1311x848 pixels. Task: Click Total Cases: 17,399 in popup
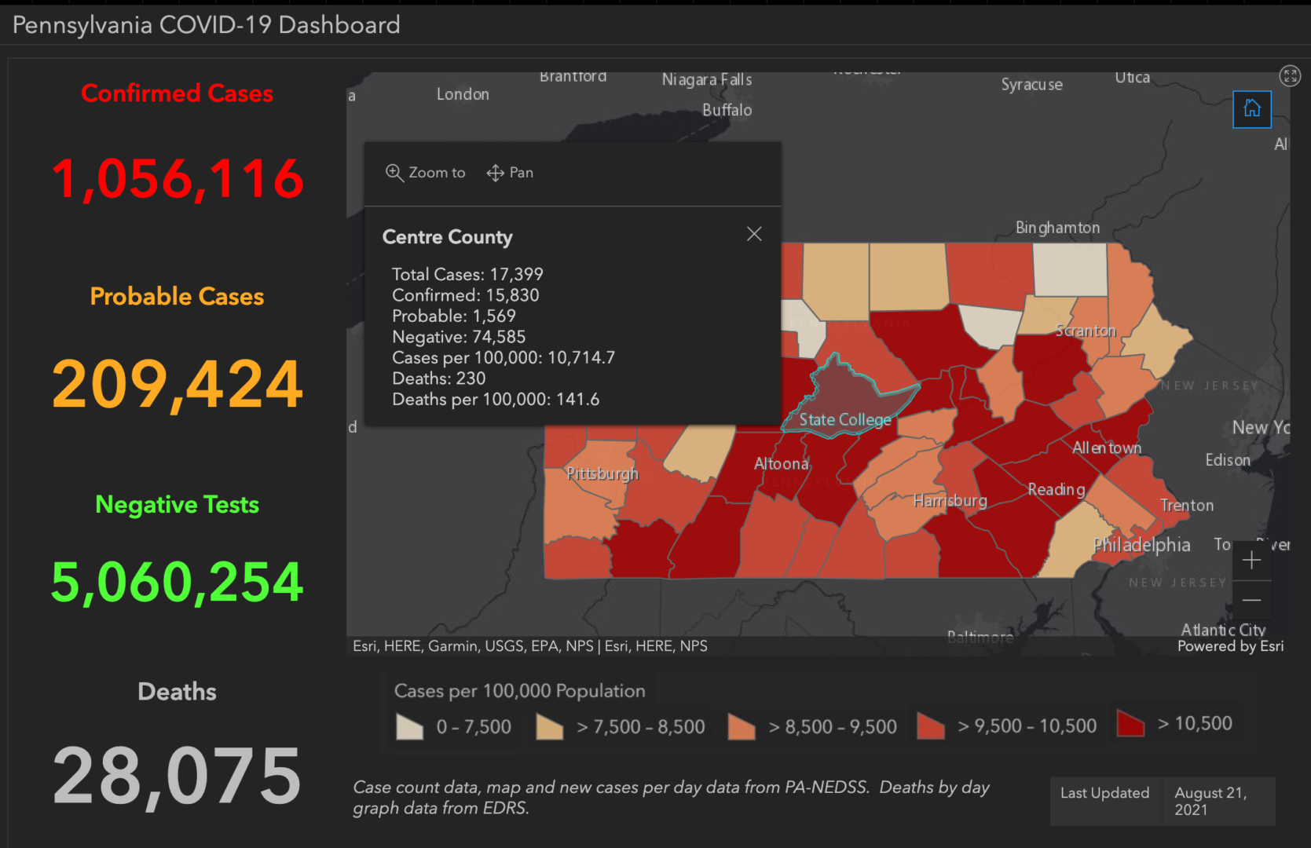467,275
